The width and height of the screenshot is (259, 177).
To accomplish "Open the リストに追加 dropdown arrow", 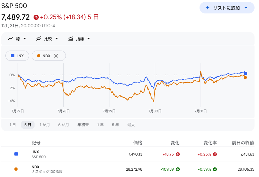I will pos(246,8).
